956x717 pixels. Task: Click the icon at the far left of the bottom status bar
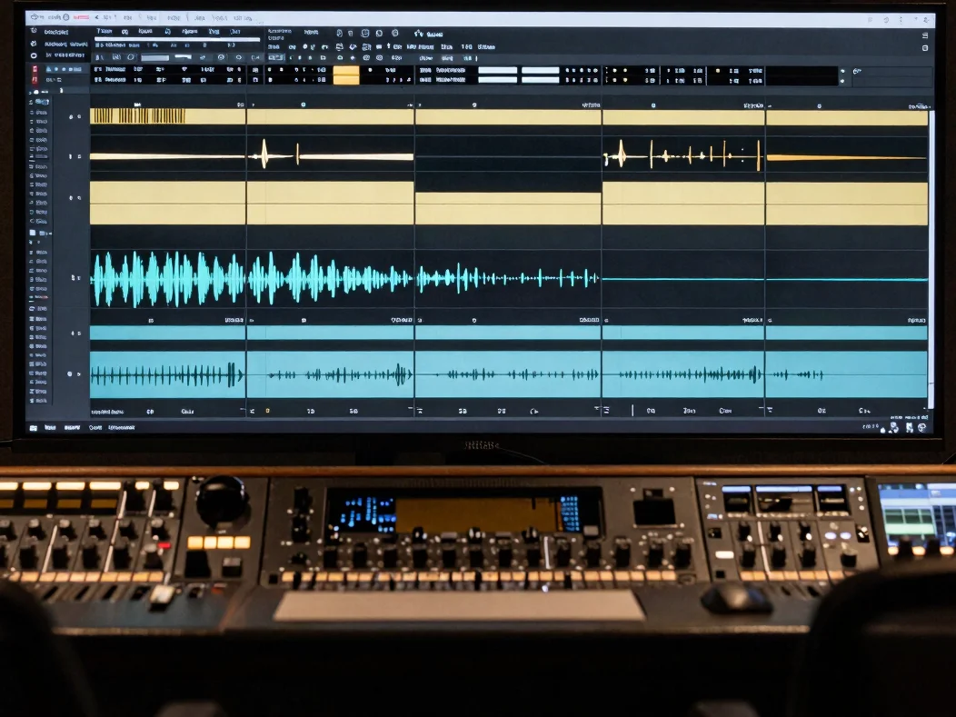(x=33, y=428)
